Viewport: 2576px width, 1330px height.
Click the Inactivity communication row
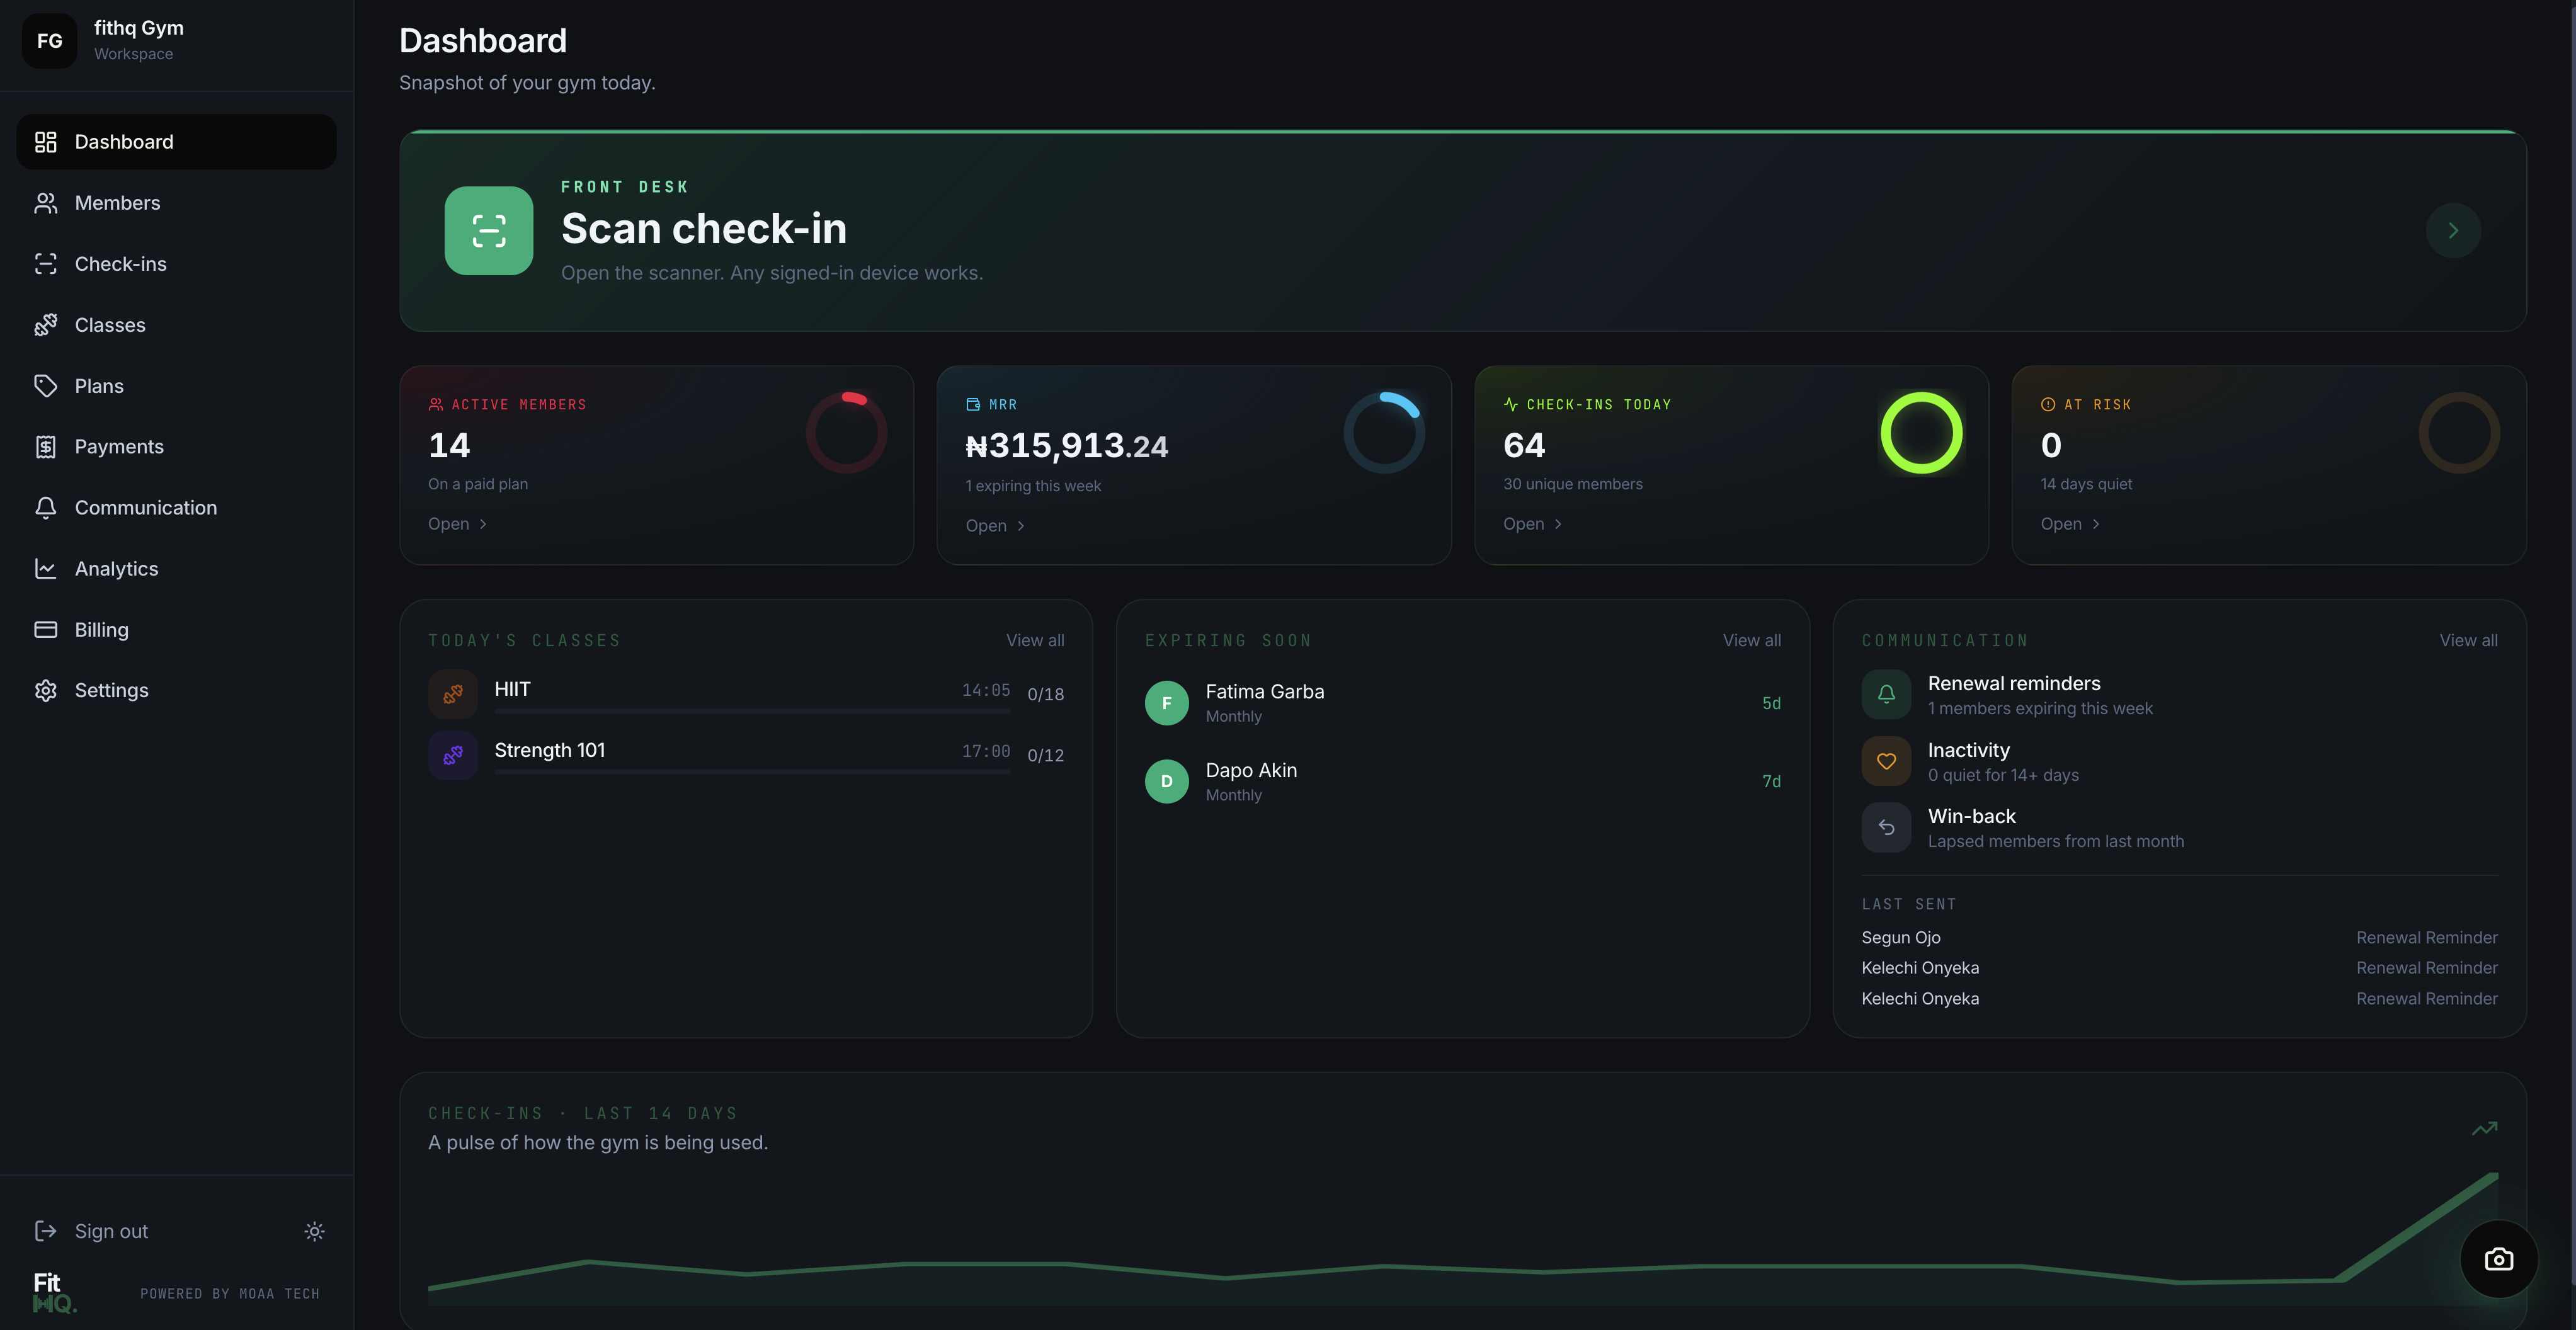pyautogui.click(x=2179, y=761)
